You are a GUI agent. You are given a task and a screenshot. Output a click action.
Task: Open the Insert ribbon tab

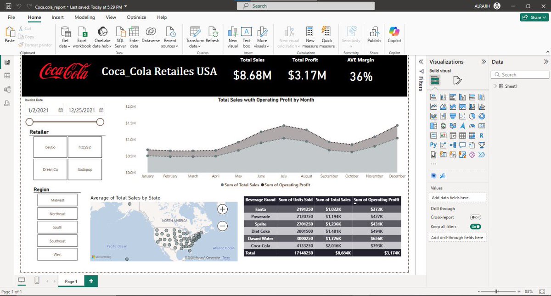coord(58,17)
